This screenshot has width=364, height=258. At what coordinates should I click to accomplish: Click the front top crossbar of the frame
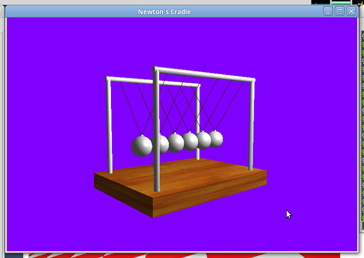point(203,74)
